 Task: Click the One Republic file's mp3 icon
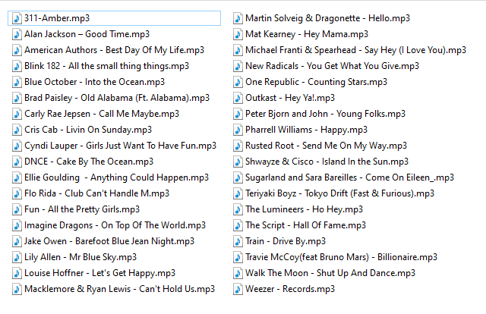pyautogui.click(x=238, y=82)
